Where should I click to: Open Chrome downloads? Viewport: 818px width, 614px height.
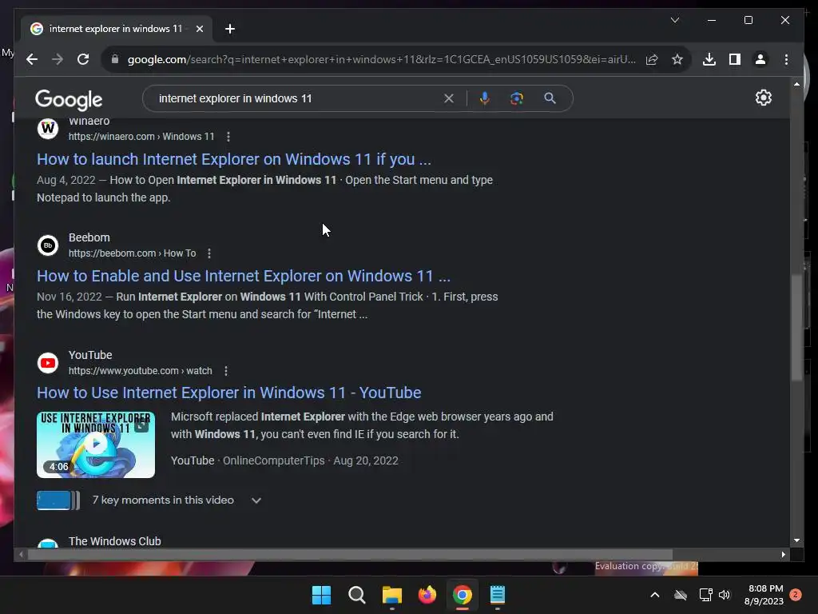click(709, 59)
